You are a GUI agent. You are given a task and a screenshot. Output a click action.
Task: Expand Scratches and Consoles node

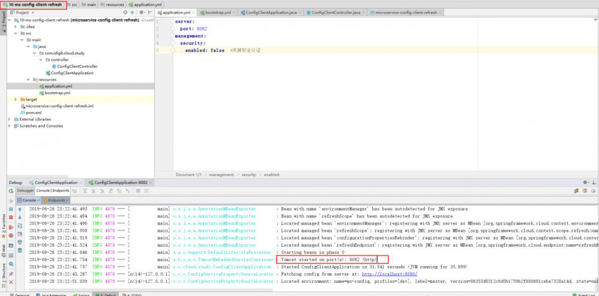10,126
